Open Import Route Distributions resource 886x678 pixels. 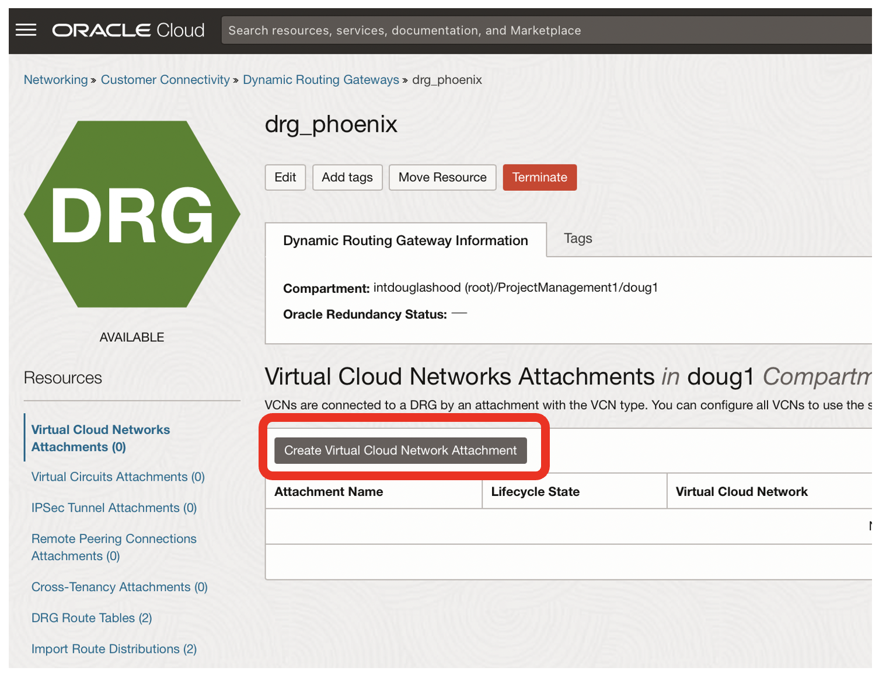[114, 649]
